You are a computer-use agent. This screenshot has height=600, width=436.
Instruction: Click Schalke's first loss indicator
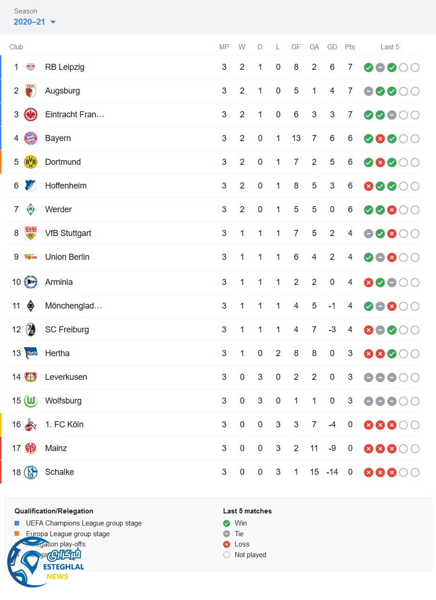[x=369, y=472]
